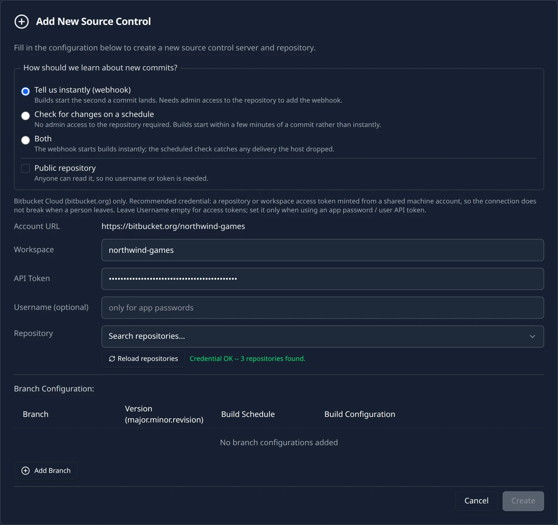This screenshot has width=558, height=525.
Task: Click the Credential OK -- 3 repositories found message
Action: click(x=247, y=359)
